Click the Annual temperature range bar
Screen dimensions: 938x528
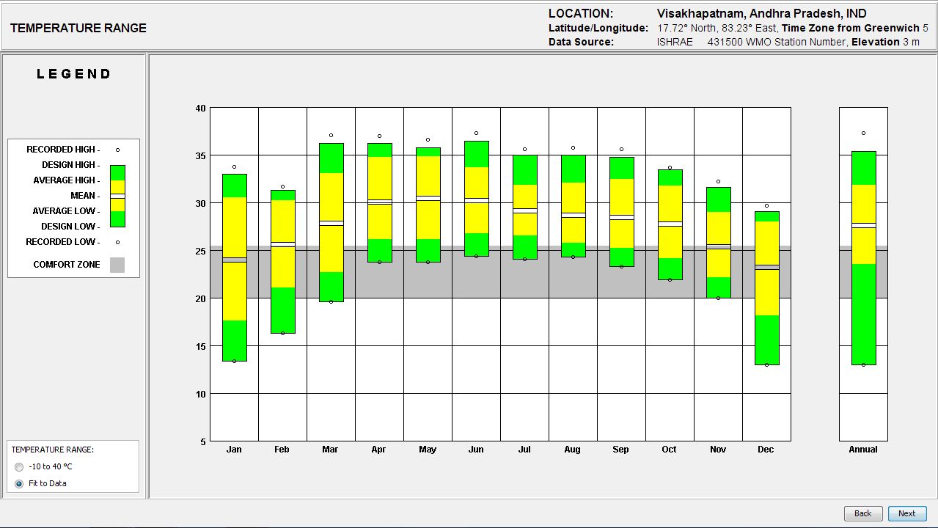click(863, 257)
